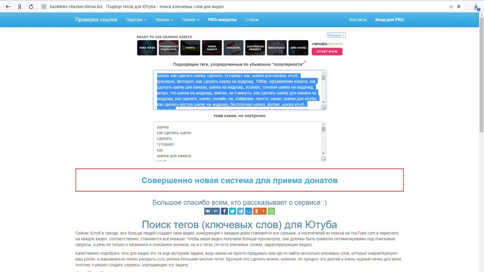Click the Проверка ссылок site title

(96, 20)
